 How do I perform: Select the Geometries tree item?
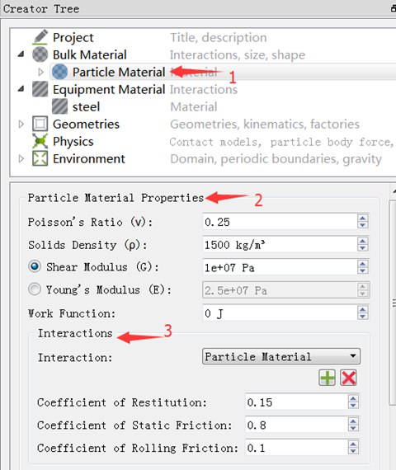click(86, 124)
